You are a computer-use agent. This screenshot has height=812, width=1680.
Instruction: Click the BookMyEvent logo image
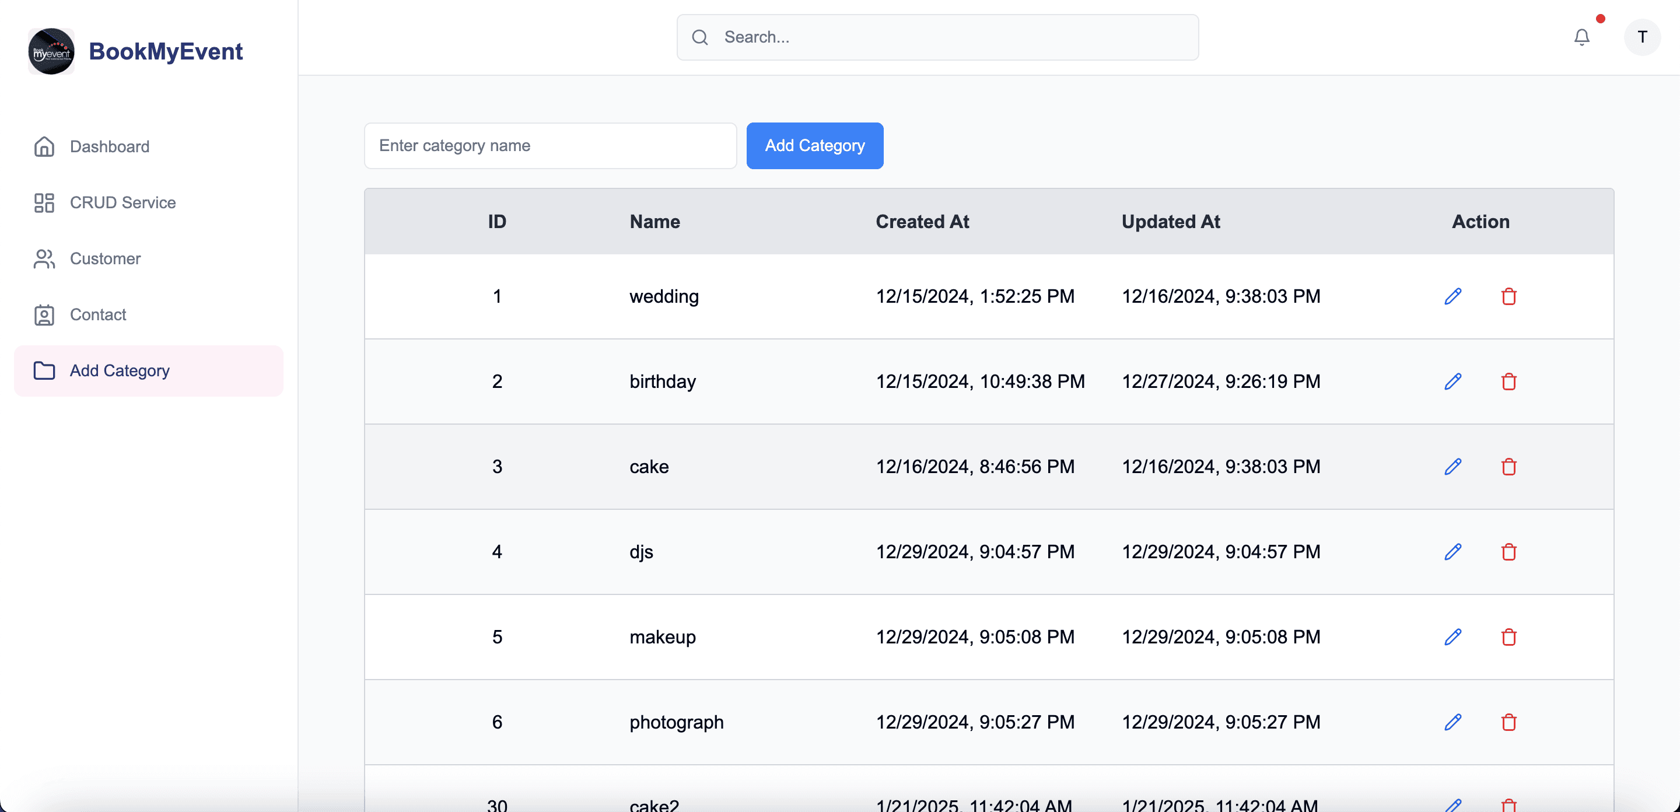click(51, 51)
